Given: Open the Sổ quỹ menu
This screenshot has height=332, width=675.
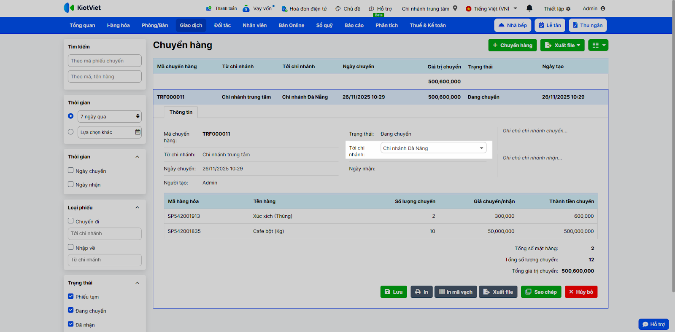Looking at the screenshot, I should [324, 25].
